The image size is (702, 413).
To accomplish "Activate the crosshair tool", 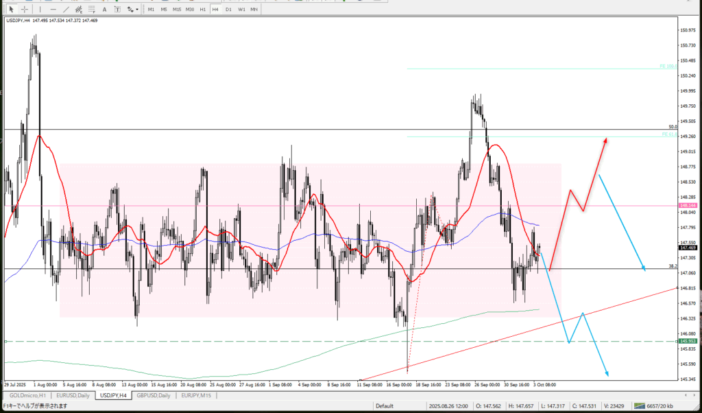I will point(25,9).
